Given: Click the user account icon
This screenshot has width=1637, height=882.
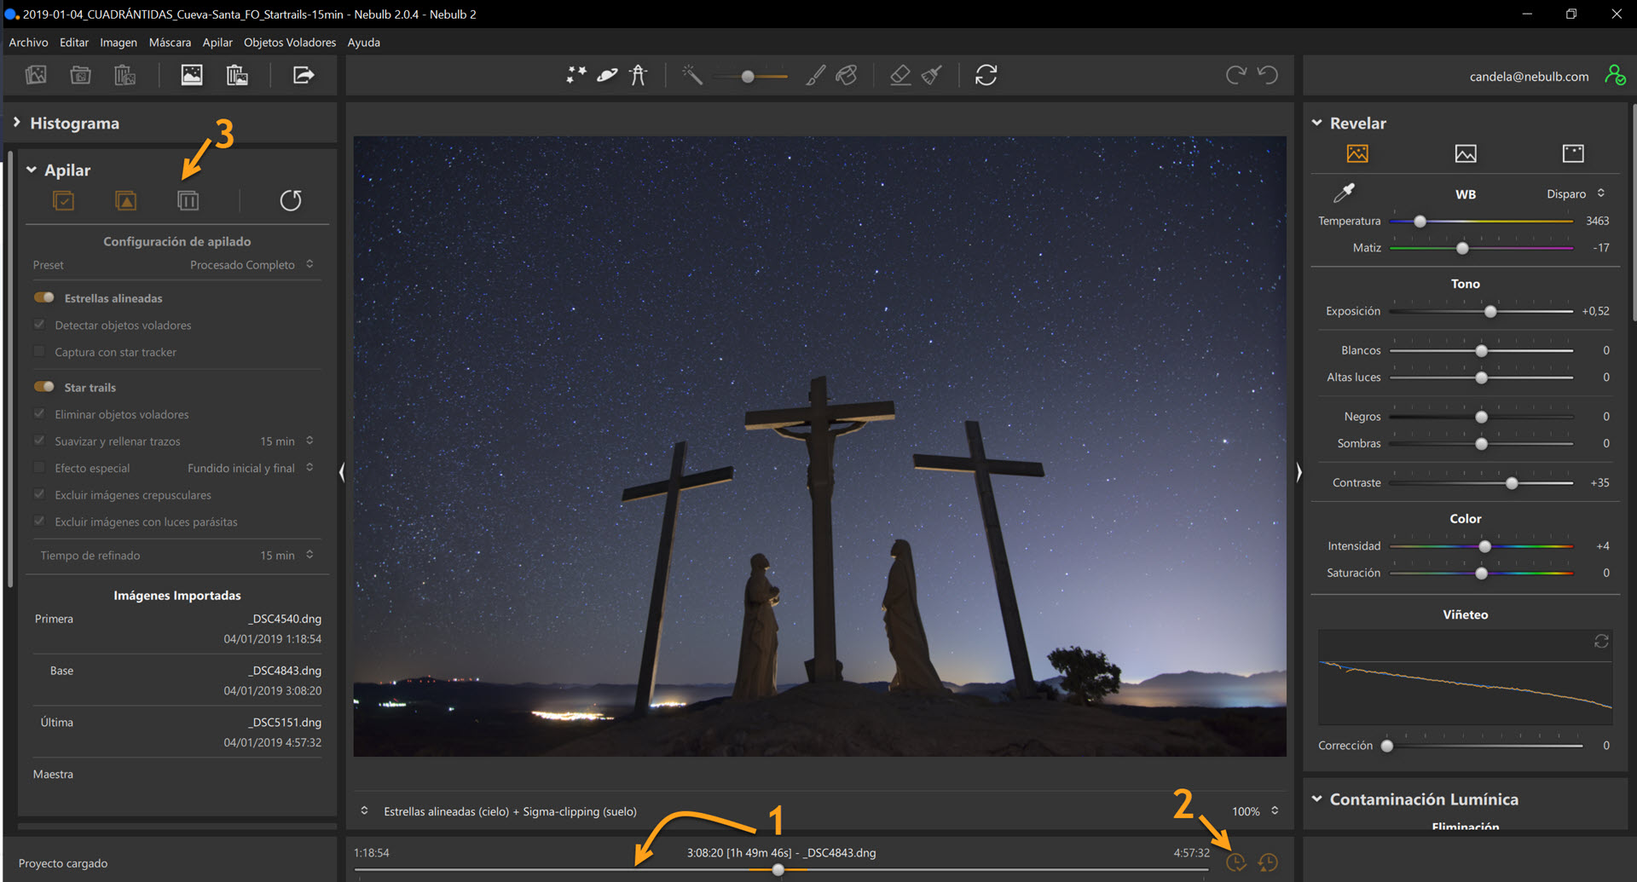Looking at the screenshot, I should [x=1615, y=76].
